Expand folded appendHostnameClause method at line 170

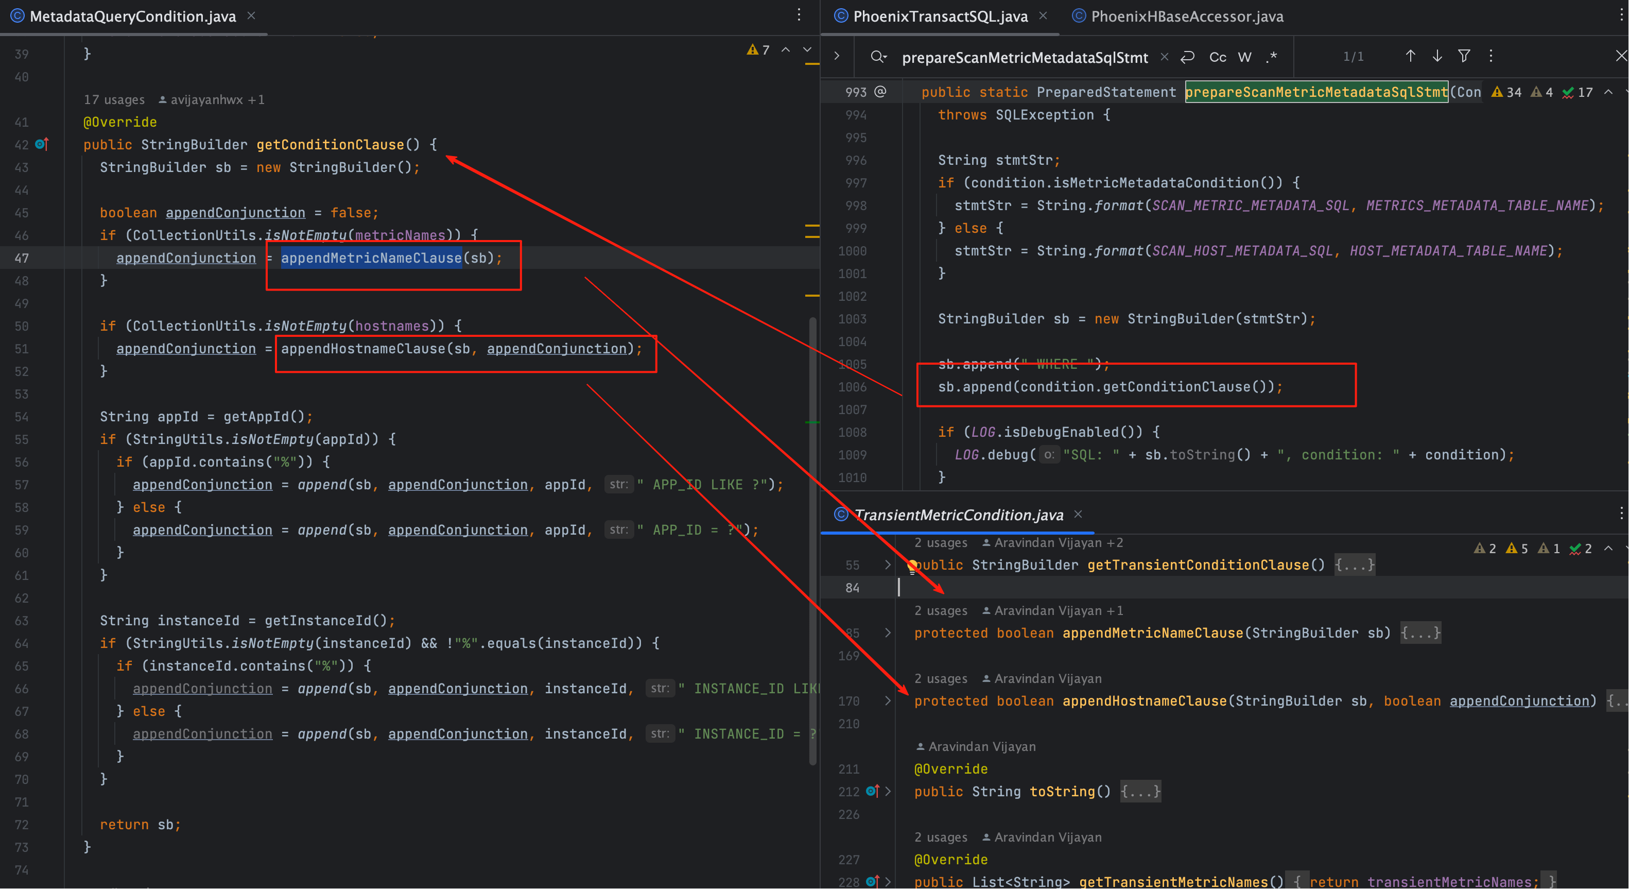click(x=888, y=701)
